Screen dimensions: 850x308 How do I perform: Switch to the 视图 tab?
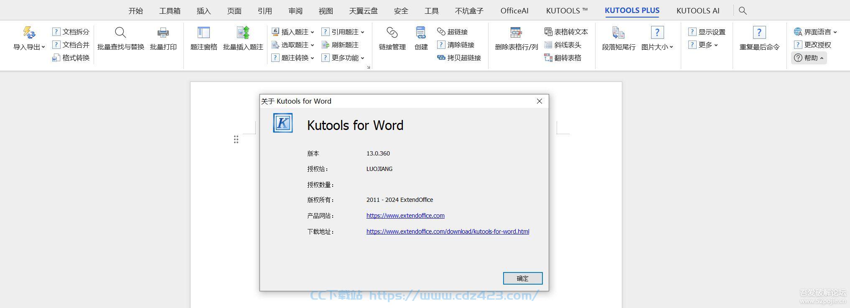(x=326, y=11)
